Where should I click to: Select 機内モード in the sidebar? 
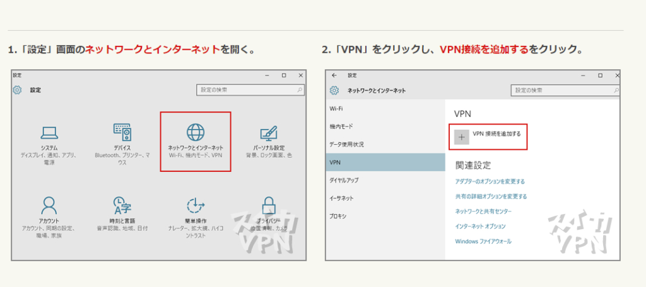click(385, 127)
